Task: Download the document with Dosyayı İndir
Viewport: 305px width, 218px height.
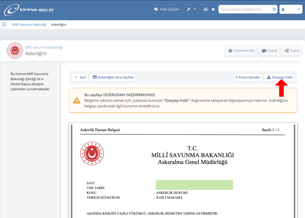Action: coord(279,77)
